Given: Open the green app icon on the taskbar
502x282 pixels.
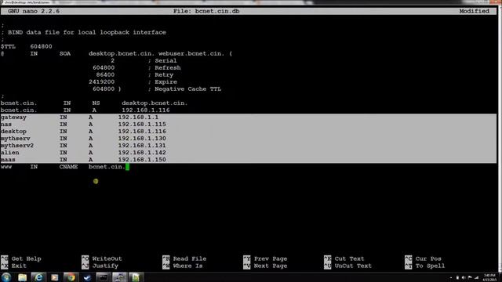Looking at the screenshot, I should click(136, 277).
